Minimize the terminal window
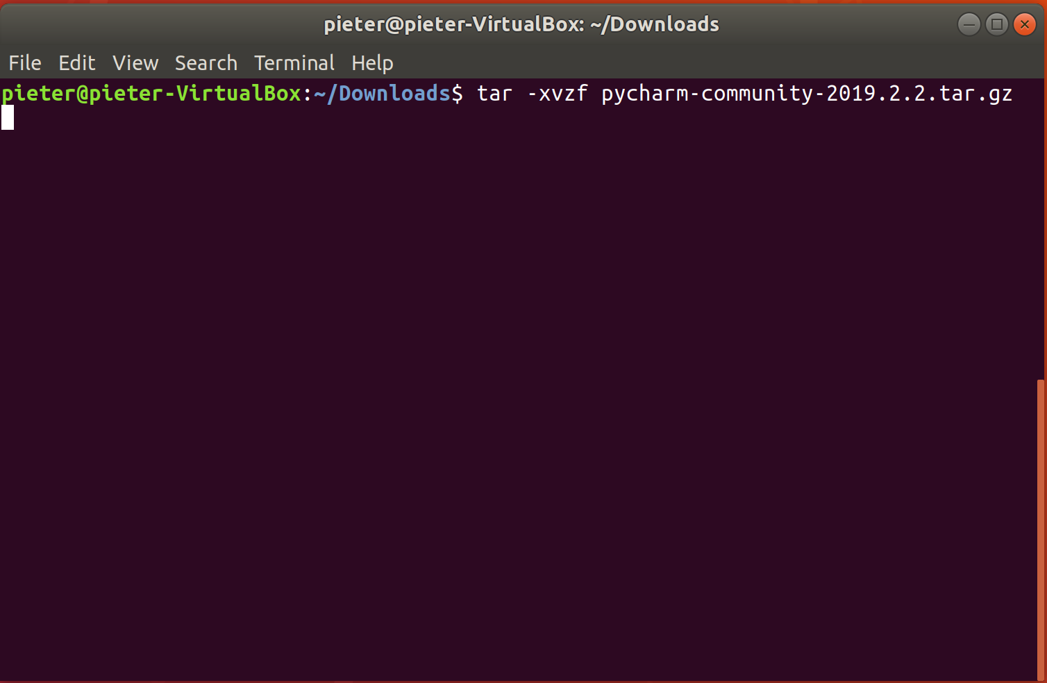Image resolution: width=1047 pixels, height=683 pixels. (969, 24)
